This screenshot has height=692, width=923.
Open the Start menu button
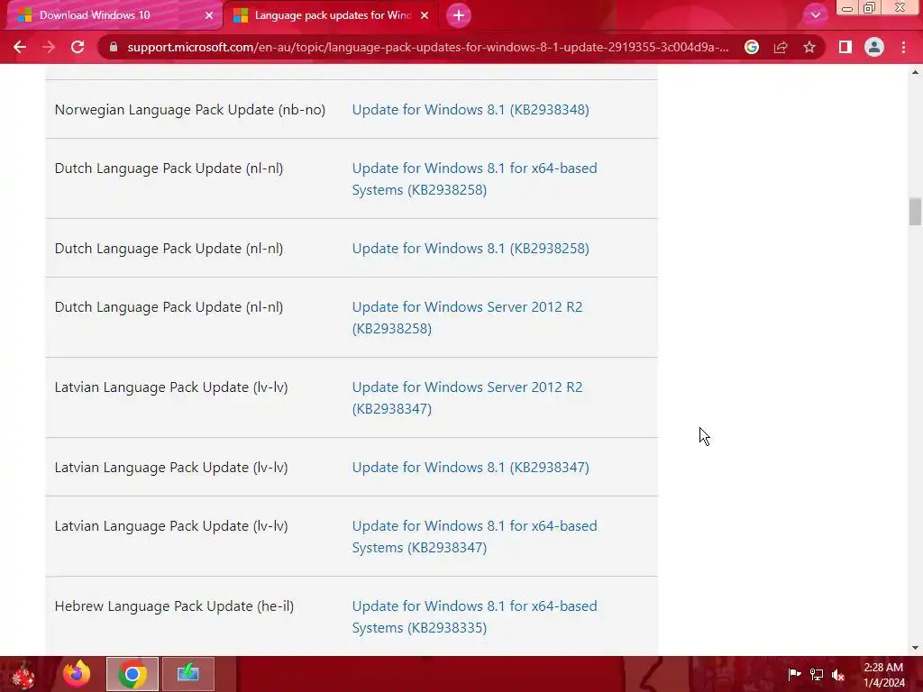(x=24, y=674)
